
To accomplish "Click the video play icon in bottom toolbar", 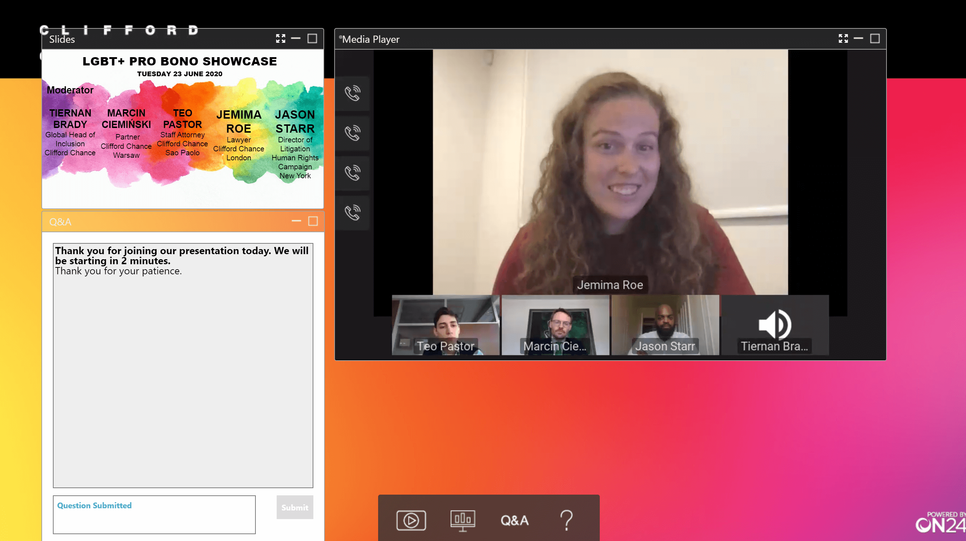I will tap(410, 519).
